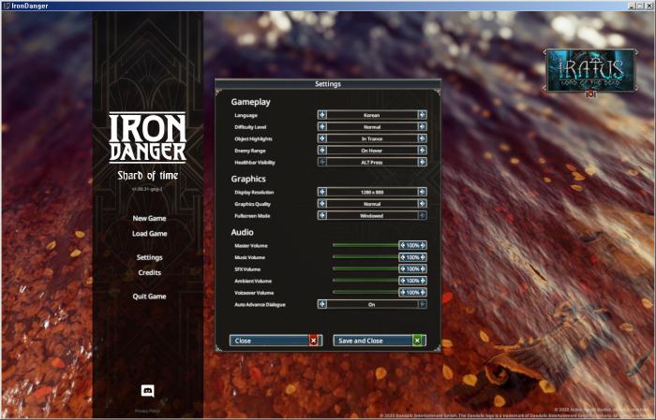Click the SFX Volume slider track

(x=365, y=268)
